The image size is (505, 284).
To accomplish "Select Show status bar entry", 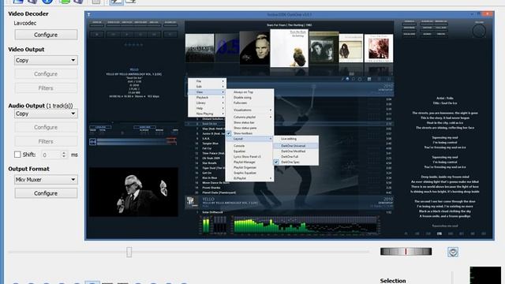I will pos(249,123).
